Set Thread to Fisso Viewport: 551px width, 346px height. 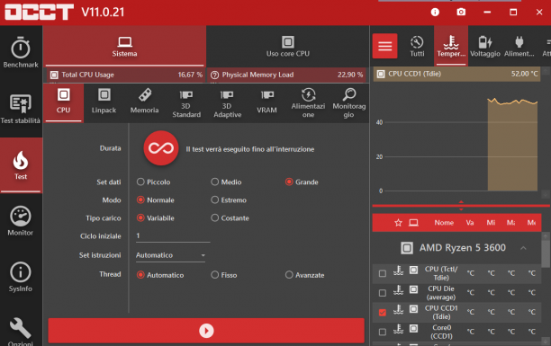224,275
